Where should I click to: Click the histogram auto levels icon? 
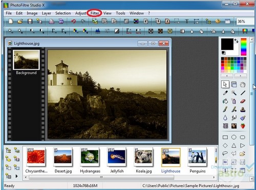point(98,31)
